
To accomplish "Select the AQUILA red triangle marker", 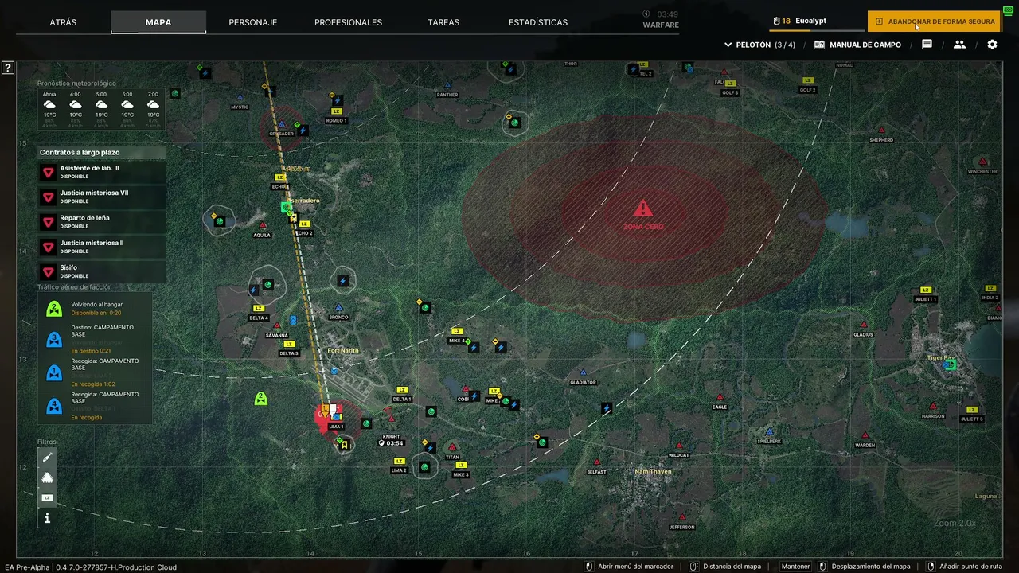I will 262,225.
